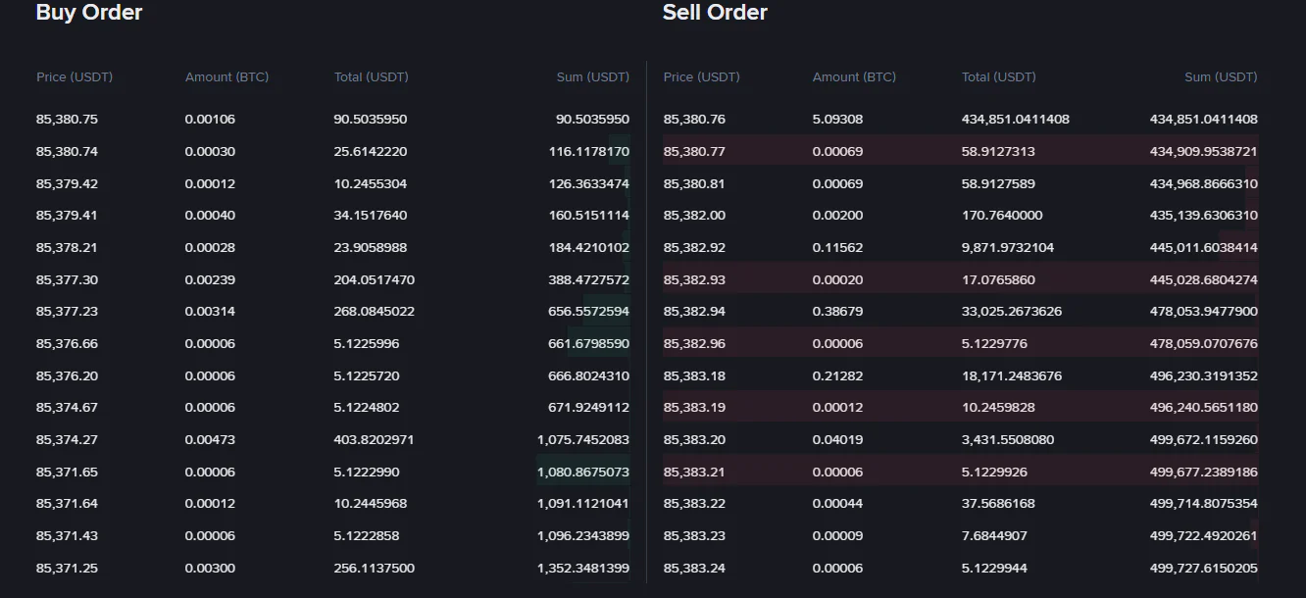Click Total (USDT) header in Buy Order table

tap(371, 76)
